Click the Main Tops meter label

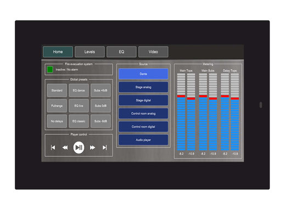click(x=186, y=71)
